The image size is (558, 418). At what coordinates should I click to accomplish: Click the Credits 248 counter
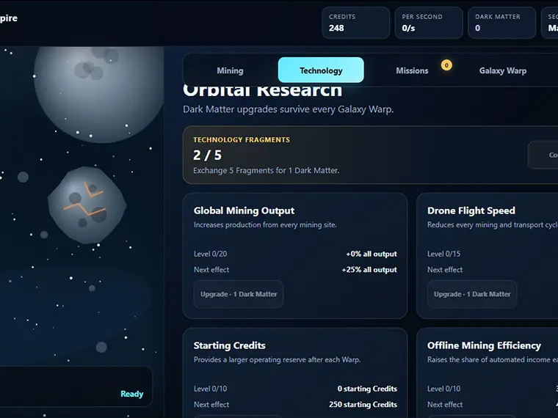click(355, 23)
